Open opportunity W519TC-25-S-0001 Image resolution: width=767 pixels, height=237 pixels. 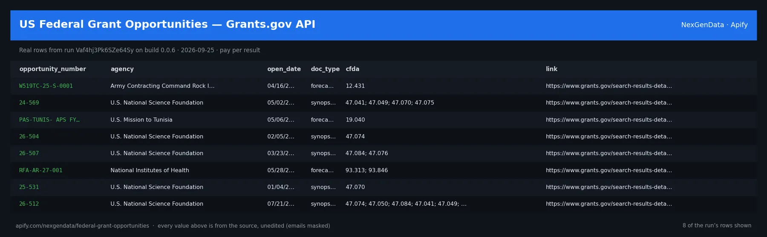click(46, 86)
